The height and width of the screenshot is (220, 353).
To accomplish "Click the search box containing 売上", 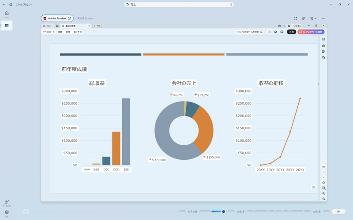I will [x=179, y=4].
